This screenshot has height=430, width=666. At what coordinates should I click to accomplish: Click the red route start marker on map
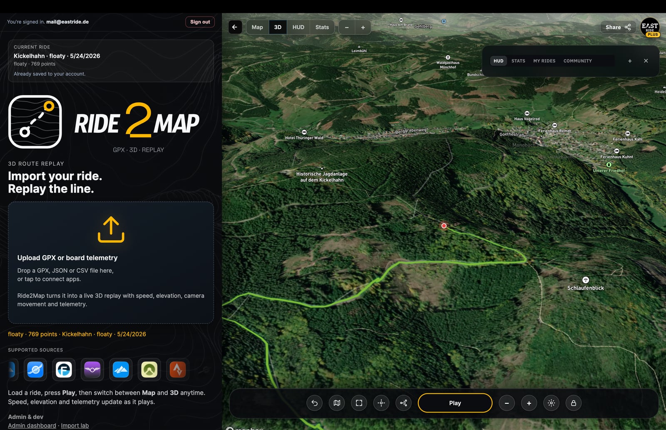[444, 226]
